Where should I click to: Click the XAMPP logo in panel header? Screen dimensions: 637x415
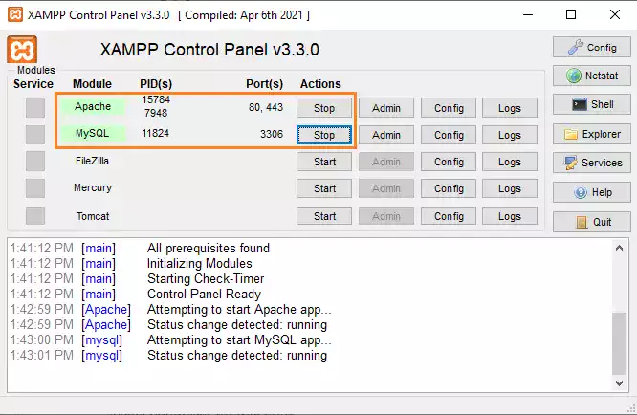(22, 50)
